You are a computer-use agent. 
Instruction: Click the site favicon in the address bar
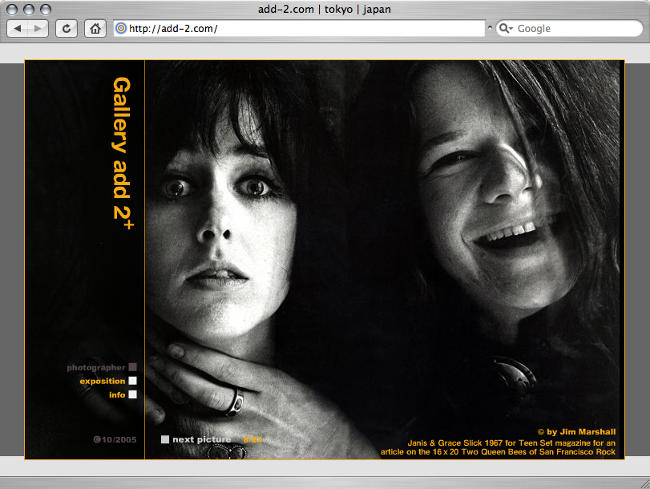[121, 28]
